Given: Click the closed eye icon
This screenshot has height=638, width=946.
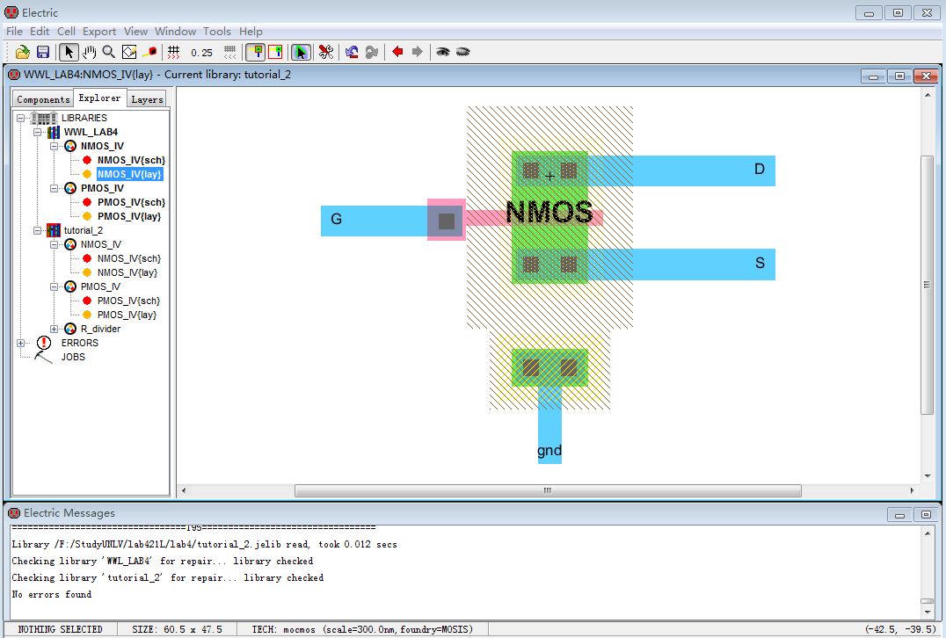Looking at the screenshot, I should coord(462,52).
